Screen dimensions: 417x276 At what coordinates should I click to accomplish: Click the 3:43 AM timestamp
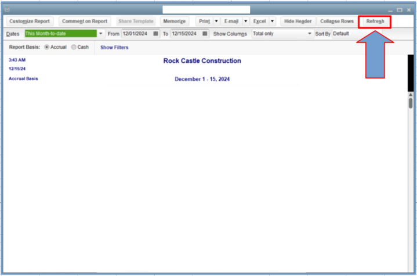(17, 60)
